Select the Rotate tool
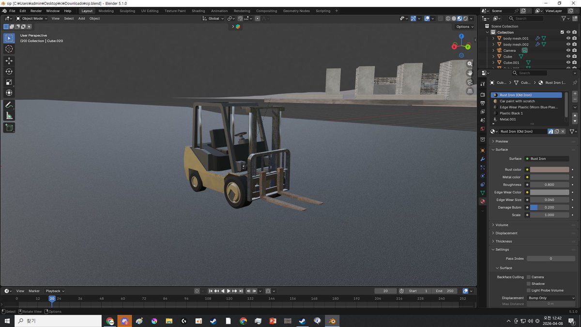 pyautogui.click(x=9, y=71)
